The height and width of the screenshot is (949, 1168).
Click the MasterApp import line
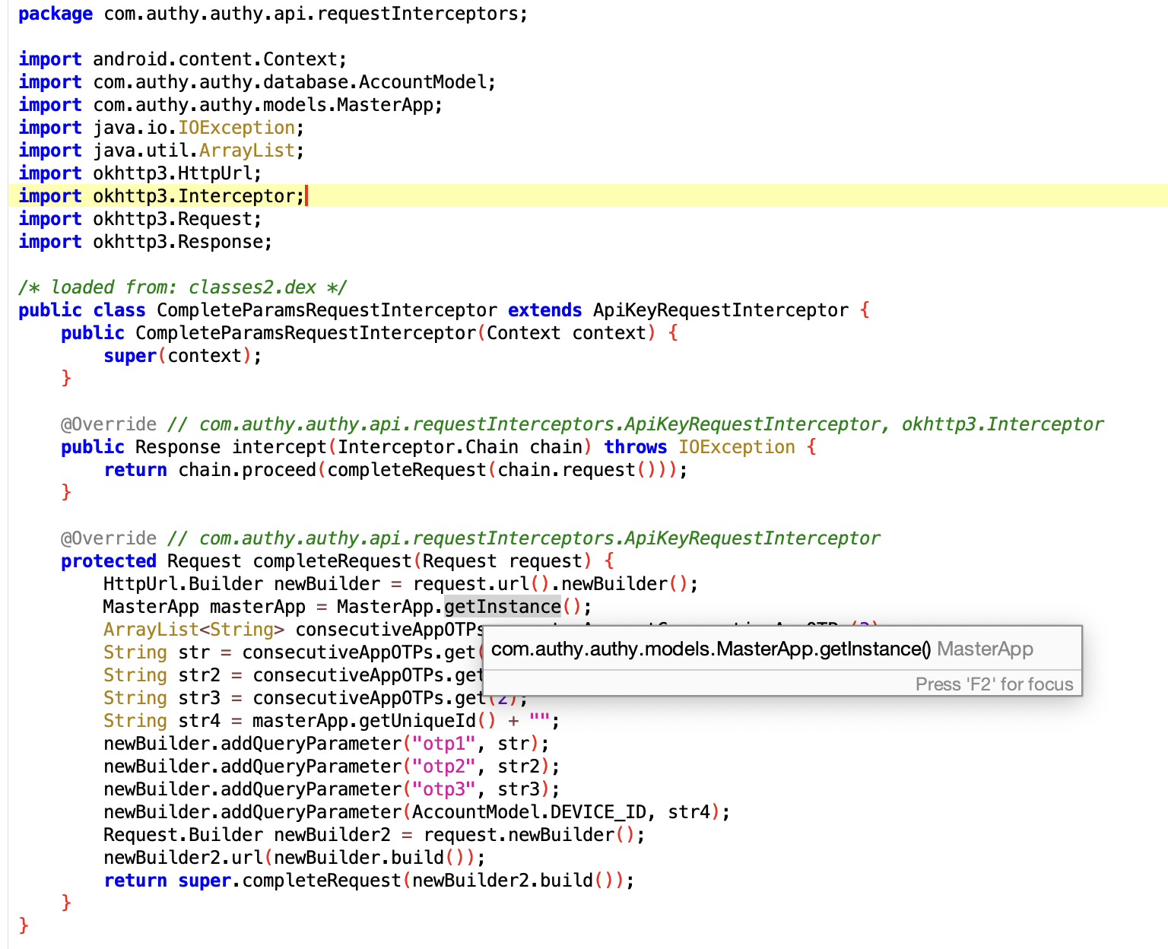(230, 105)
